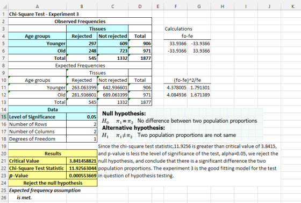Click the 'Degrees of Freedom' label
This screenshot has height=203, width=301.
[x=38, y=139]
